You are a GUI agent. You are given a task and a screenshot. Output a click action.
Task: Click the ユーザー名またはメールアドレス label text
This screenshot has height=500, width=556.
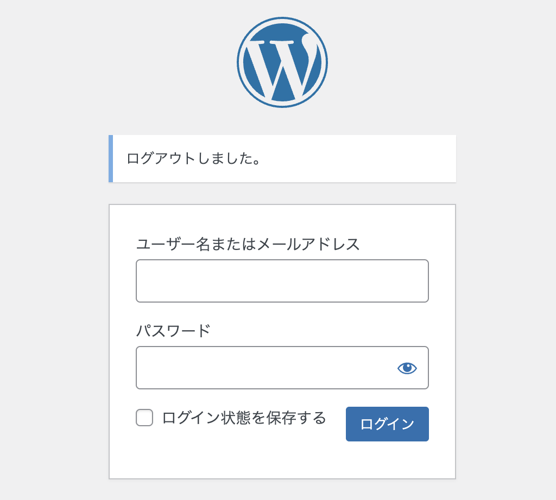coord(248,244)
